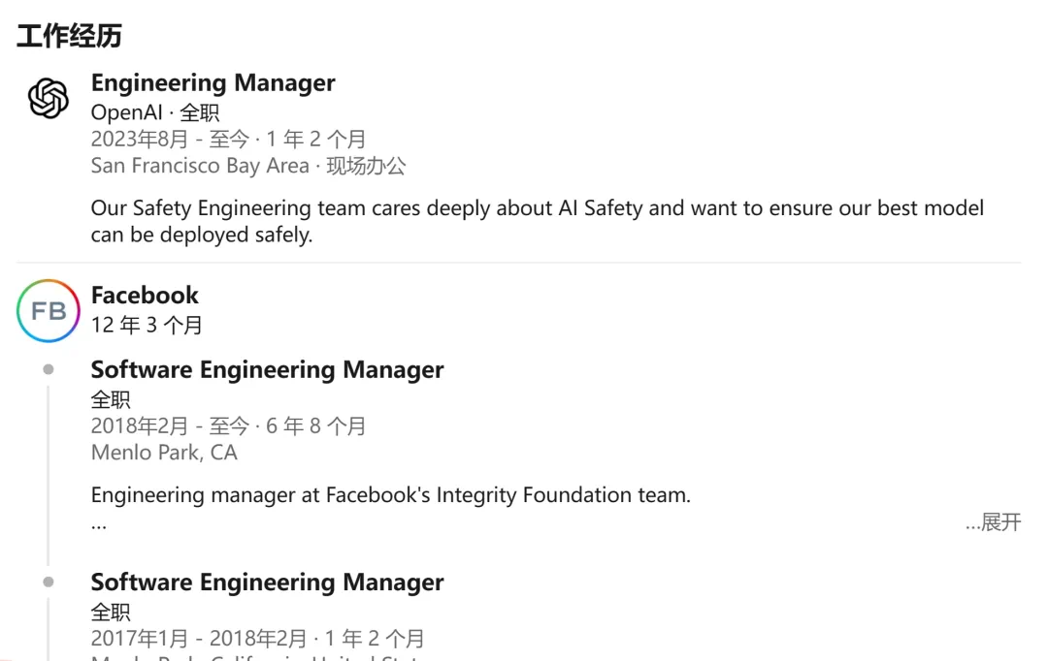The width and height of the screenshot is (1048, 661).
Task: Click the OpenAI logo icon
Action: coord(49,99)
